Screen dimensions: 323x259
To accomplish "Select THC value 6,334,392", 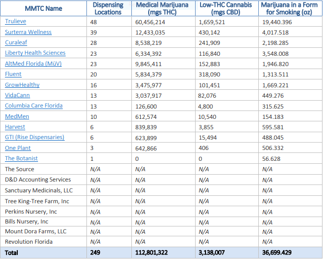I will click(x=149, y=54).
